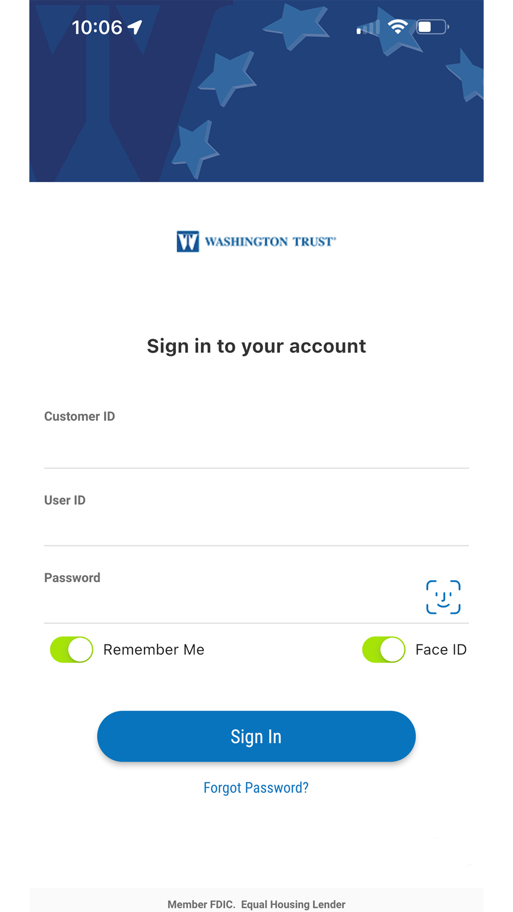Focus the Customer ID input field

tap(256, 446)
